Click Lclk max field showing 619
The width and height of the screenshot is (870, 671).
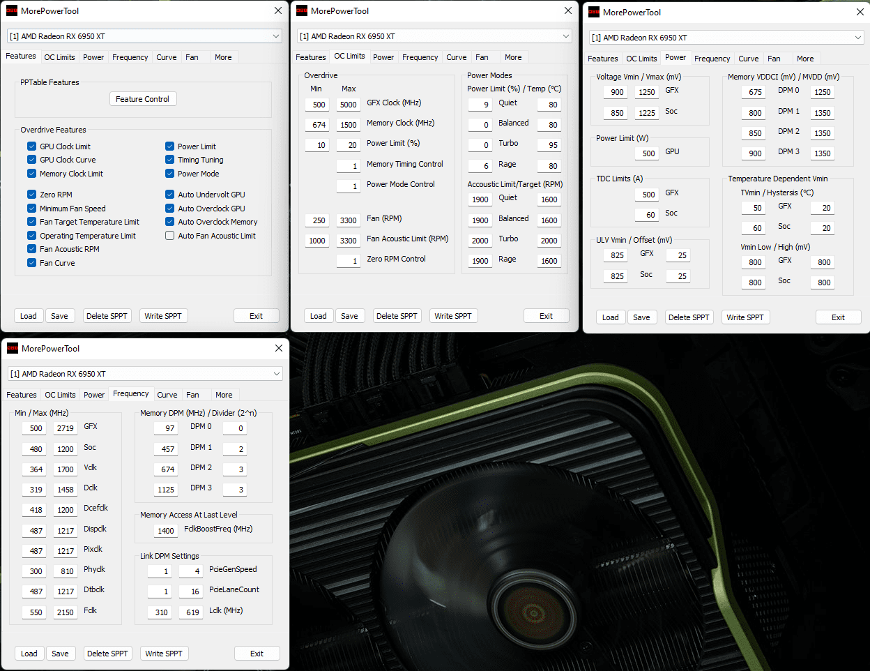pyautogui.click(x=191, y=612)
